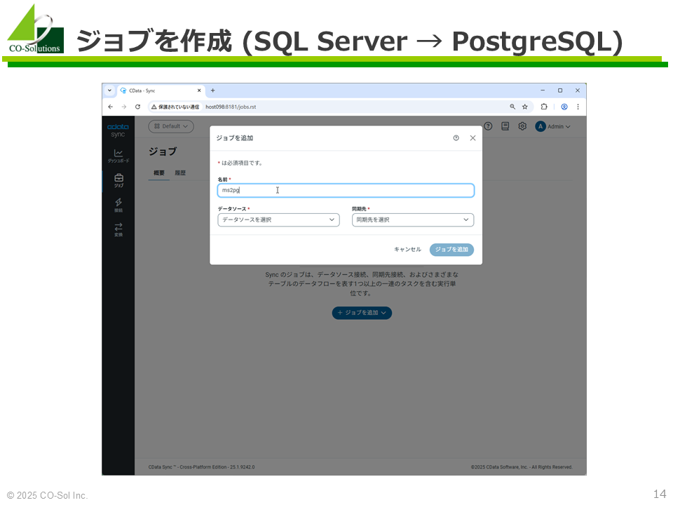Open the Transformations arrows sidebar icon
673x505 pixels.
118,229
